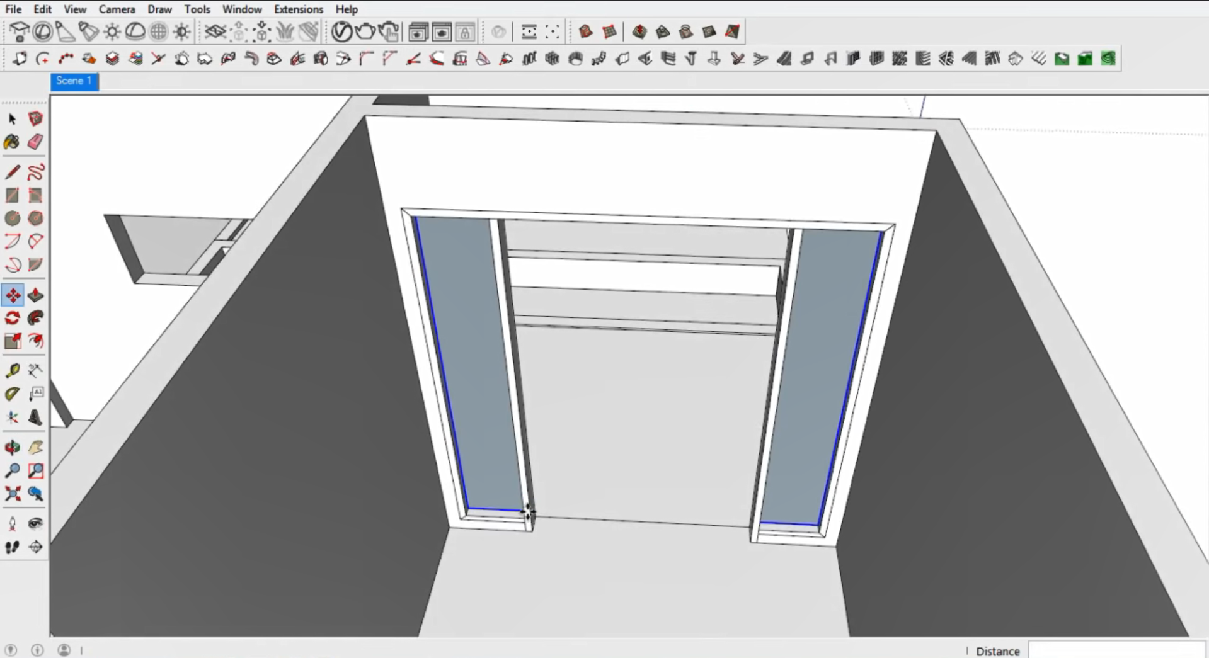Open the File menu
Screen dimensions: 1209x658
[13, 9]
